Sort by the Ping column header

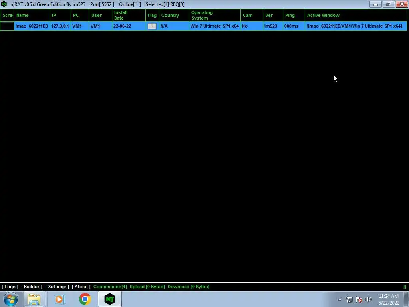pyautogui.click(x=294, y=15)
